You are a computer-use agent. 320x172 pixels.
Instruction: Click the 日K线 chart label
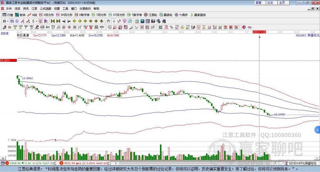[5, 33]
